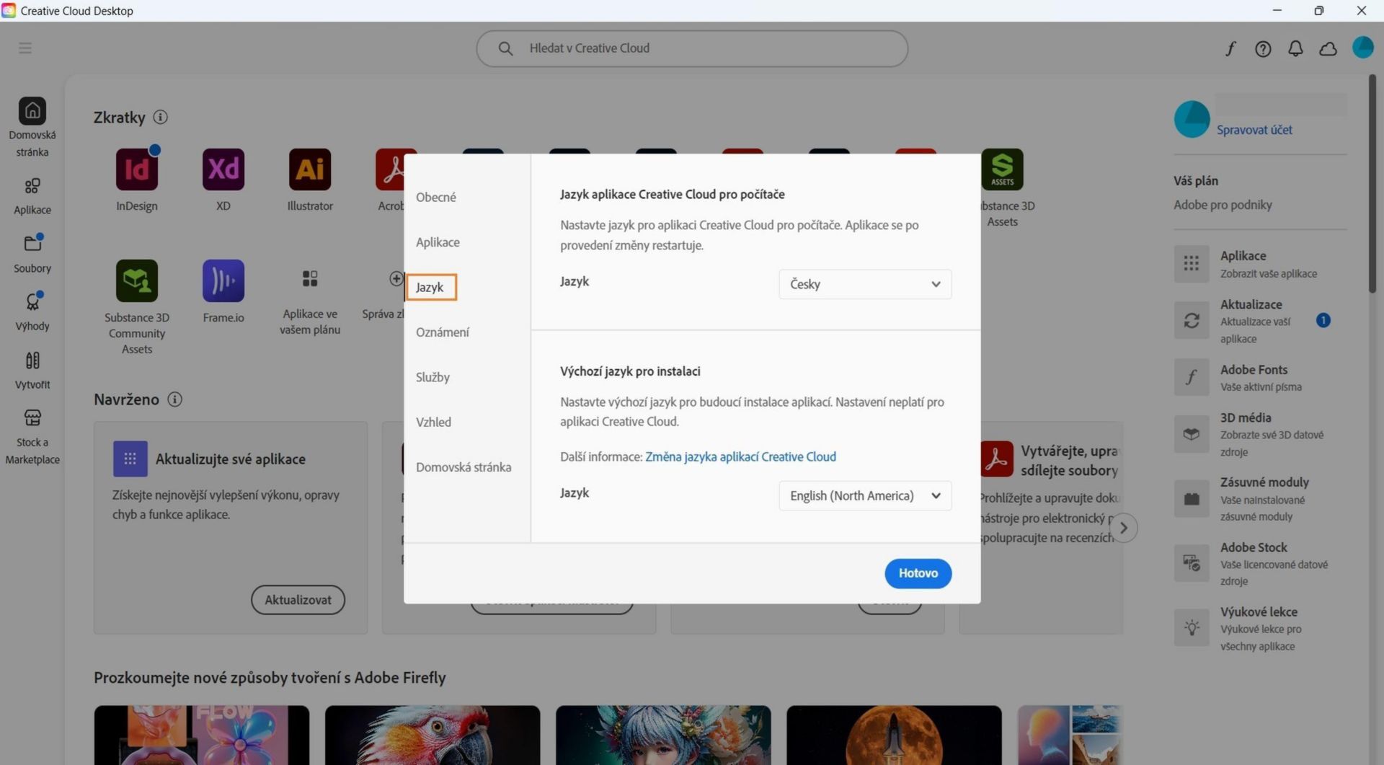Image resolution: width=1384 pixels, height=765 pixels.
Task: Open Stock a Marketplace in sidebar
Action: pyautogui.click(x=32, y=437)
